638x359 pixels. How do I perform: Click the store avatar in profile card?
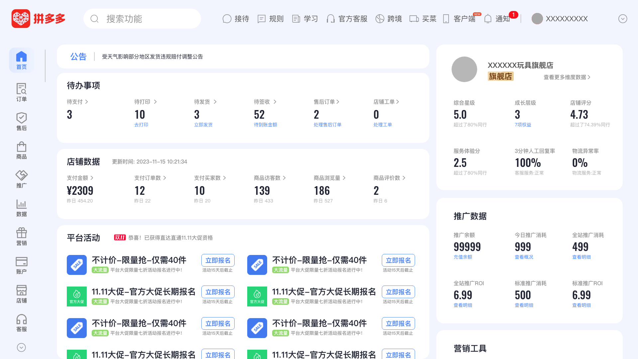click(464, 69)
